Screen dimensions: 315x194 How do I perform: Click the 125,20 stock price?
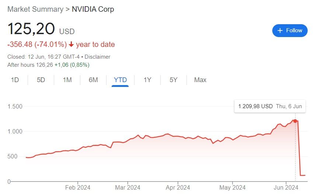click(31, 29)
